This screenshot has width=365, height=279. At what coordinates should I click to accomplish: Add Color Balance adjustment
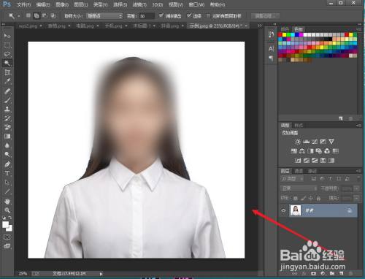[x=302, y=151]
